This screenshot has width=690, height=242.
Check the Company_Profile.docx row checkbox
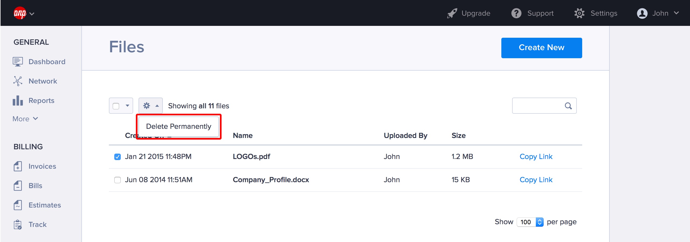[118, 180]
